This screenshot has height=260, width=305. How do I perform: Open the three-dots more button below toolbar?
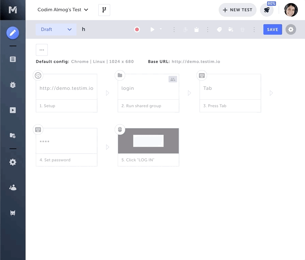[42, 50]
